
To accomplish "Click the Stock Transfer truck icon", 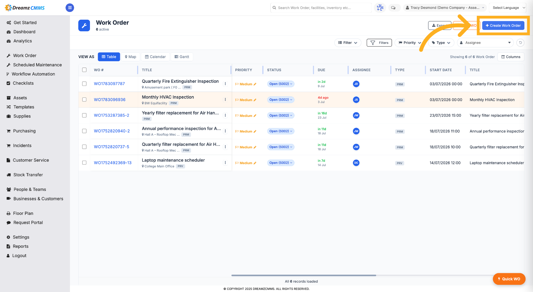I will click(9, 175).
